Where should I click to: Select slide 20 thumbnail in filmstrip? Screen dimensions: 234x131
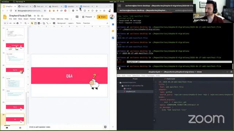(15, 70)
